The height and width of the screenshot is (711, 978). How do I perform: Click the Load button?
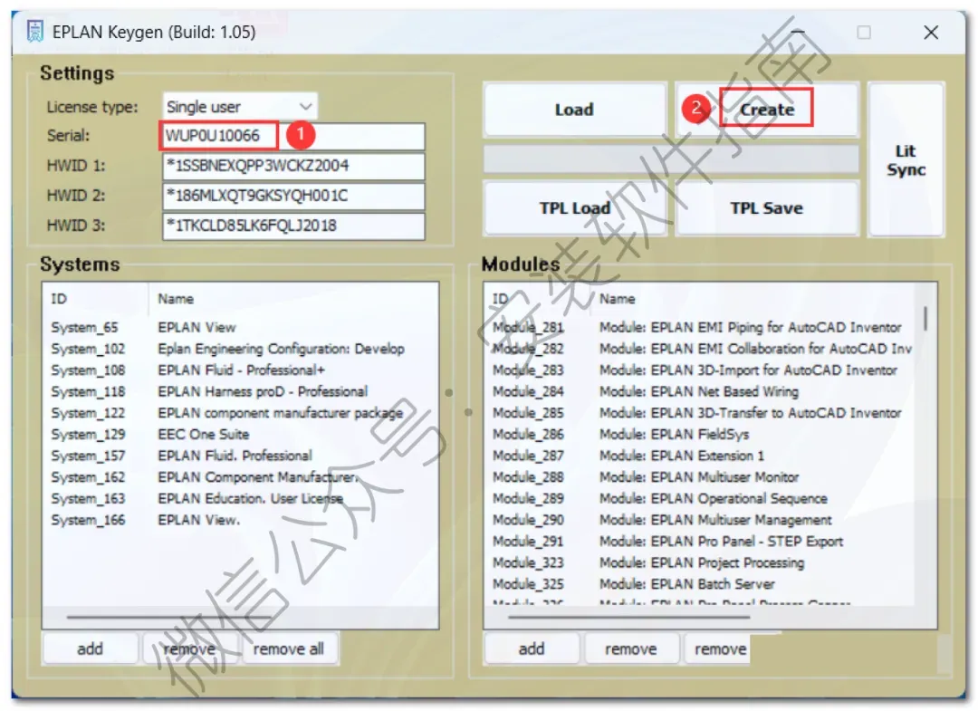point(574,110)
